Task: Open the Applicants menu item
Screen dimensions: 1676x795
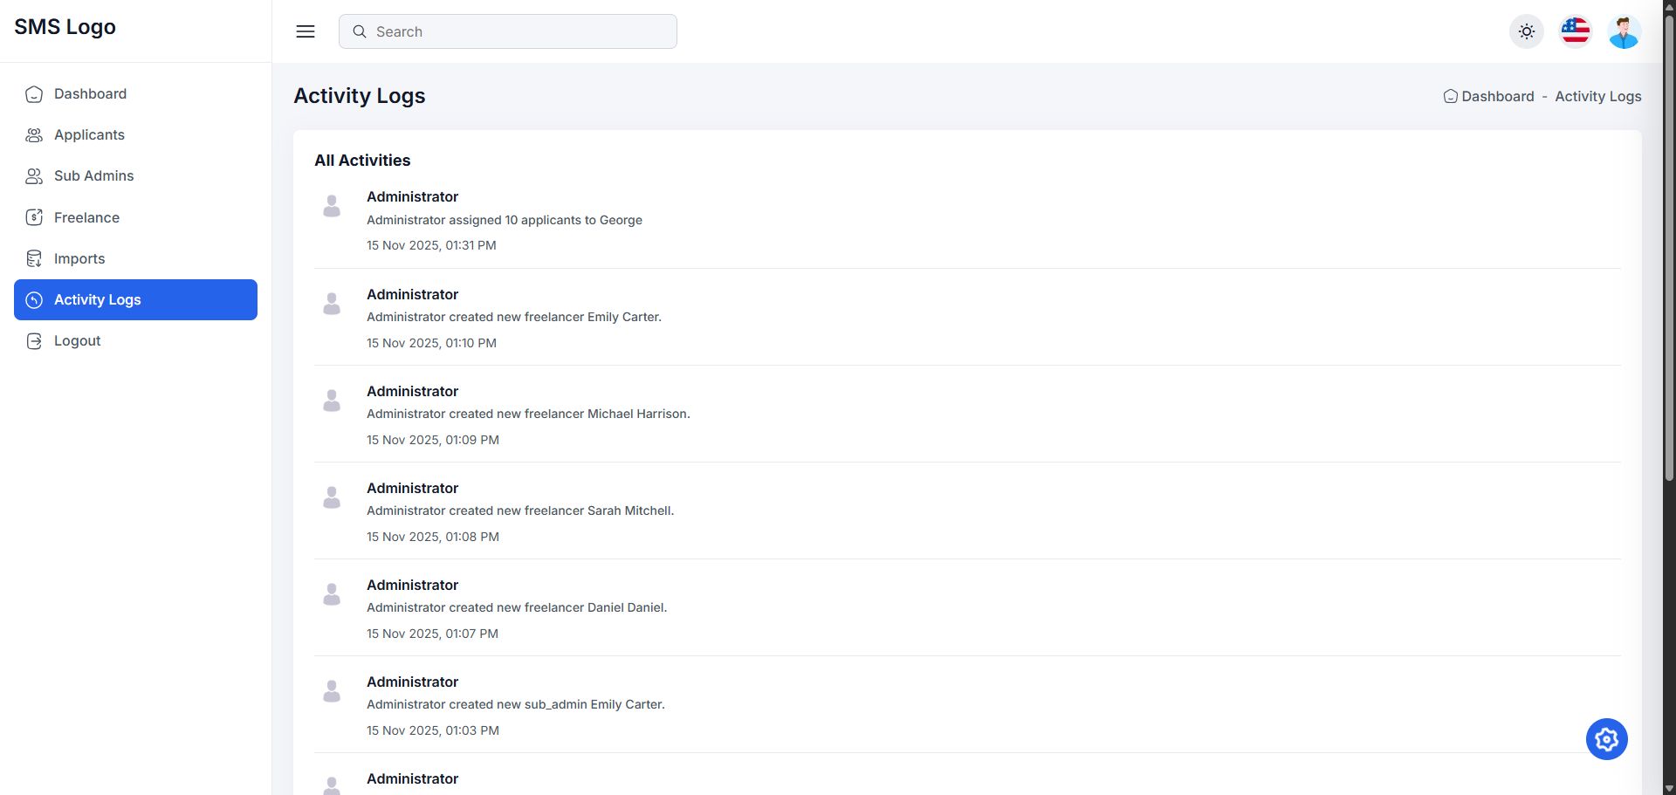Action: point(89,135)
